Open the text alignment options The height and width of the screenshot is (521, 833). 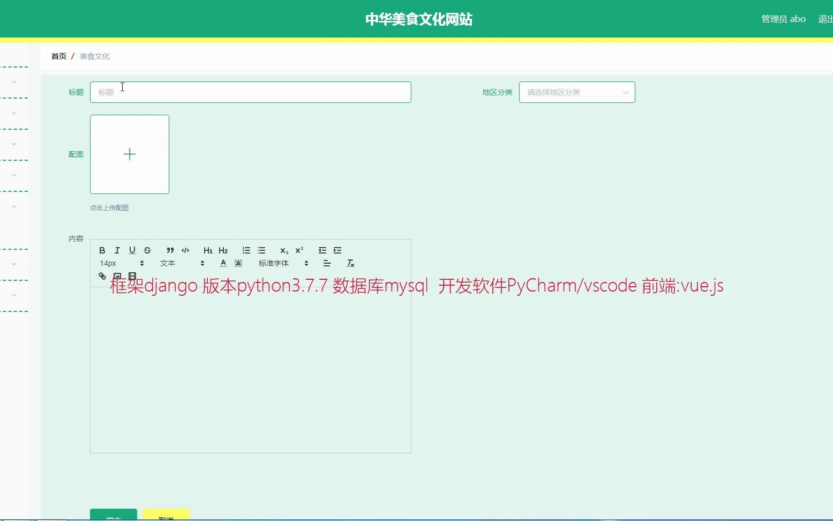point(327,263)
